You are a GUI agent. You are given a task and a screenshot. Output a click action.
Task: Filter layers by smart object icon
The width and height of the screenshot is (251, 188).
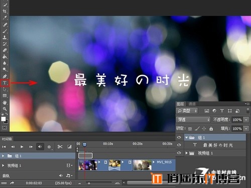(237, 111)
